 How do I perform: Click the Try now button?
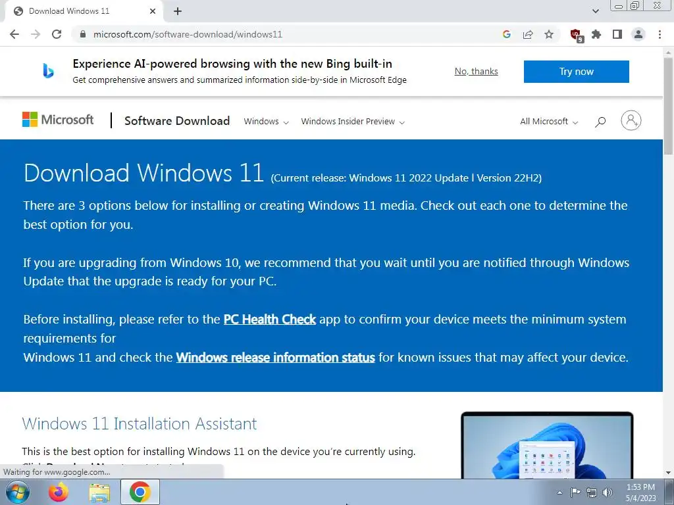click(x=577, y=71)
